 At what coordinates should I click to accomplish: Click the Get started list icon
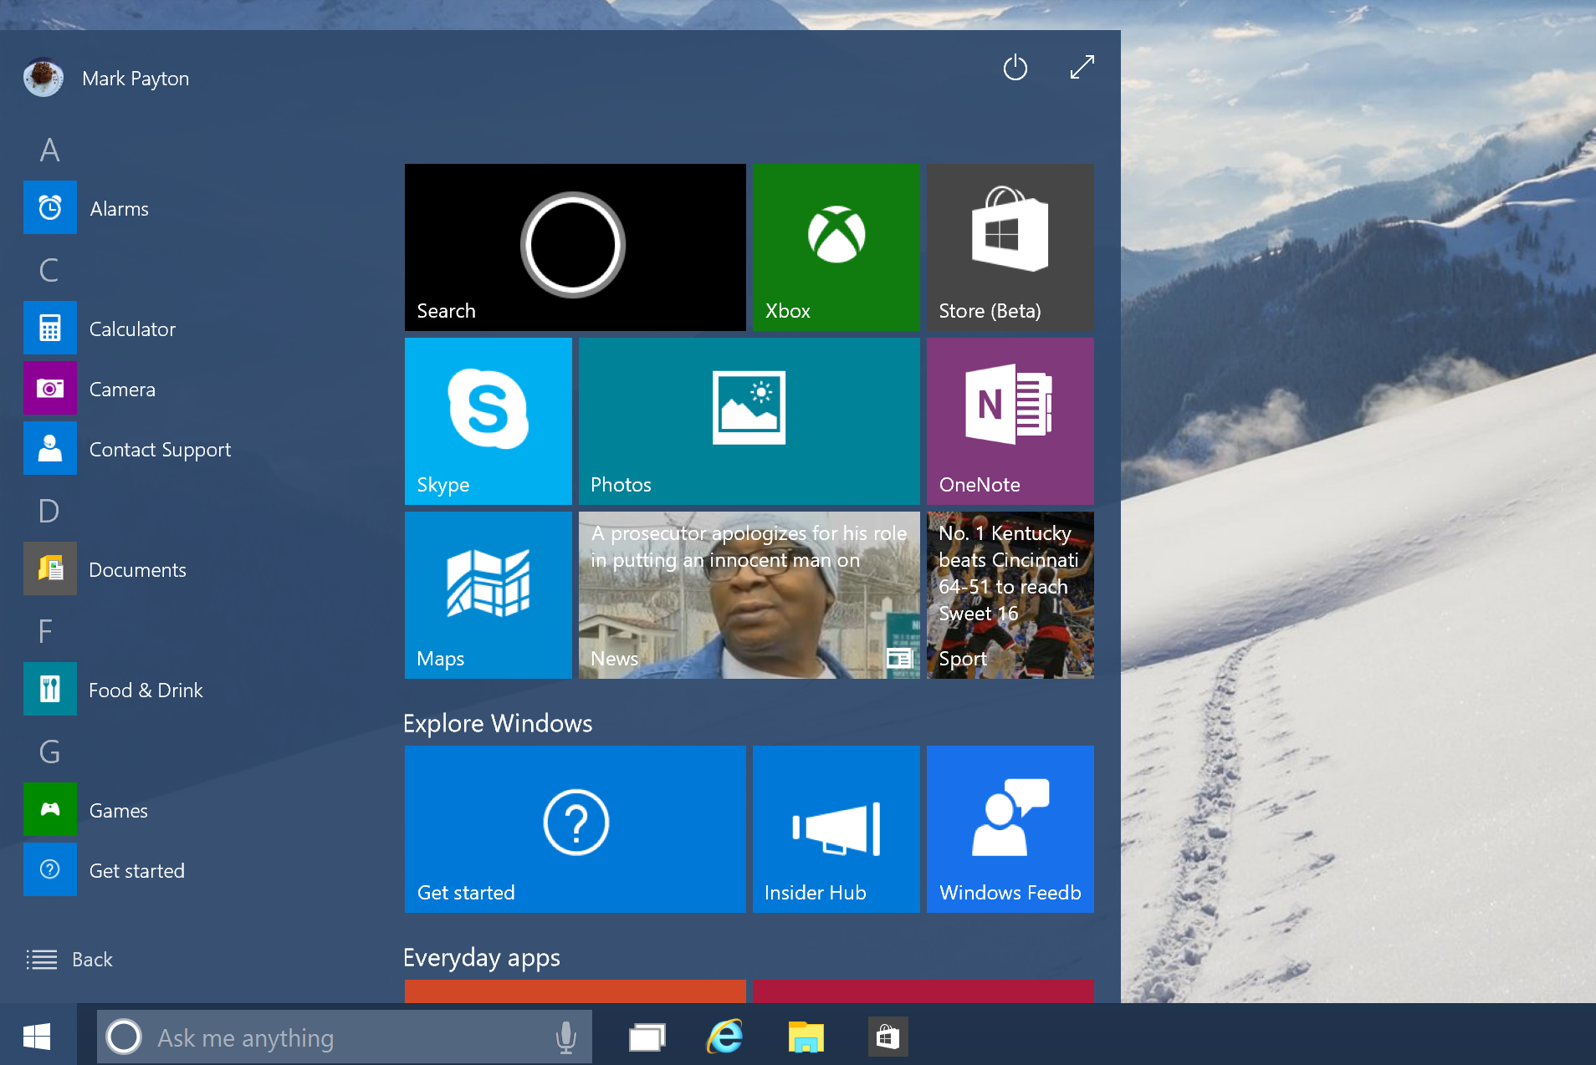coord(50,869)
